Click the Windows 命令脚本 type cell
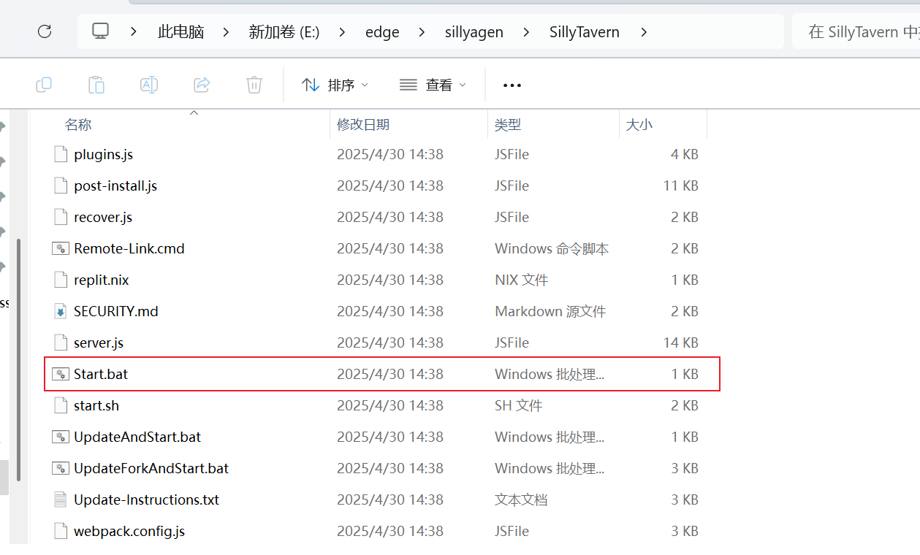Screen dimensions: 920x555 tap(552, 248)
